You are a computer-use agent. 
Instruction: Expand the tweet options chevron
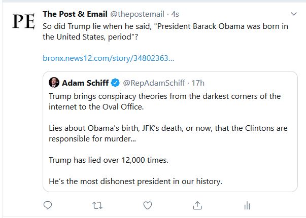pos(293,13)
